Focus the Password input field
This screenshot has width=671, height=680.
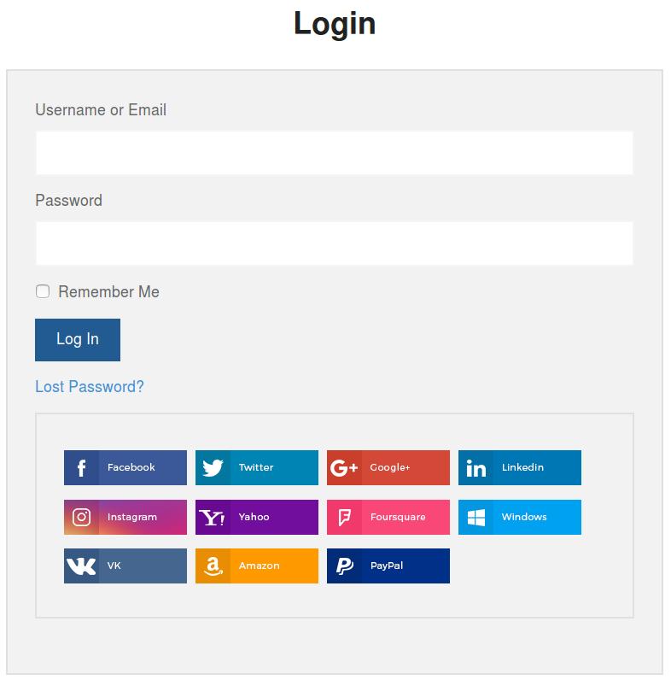335,243
